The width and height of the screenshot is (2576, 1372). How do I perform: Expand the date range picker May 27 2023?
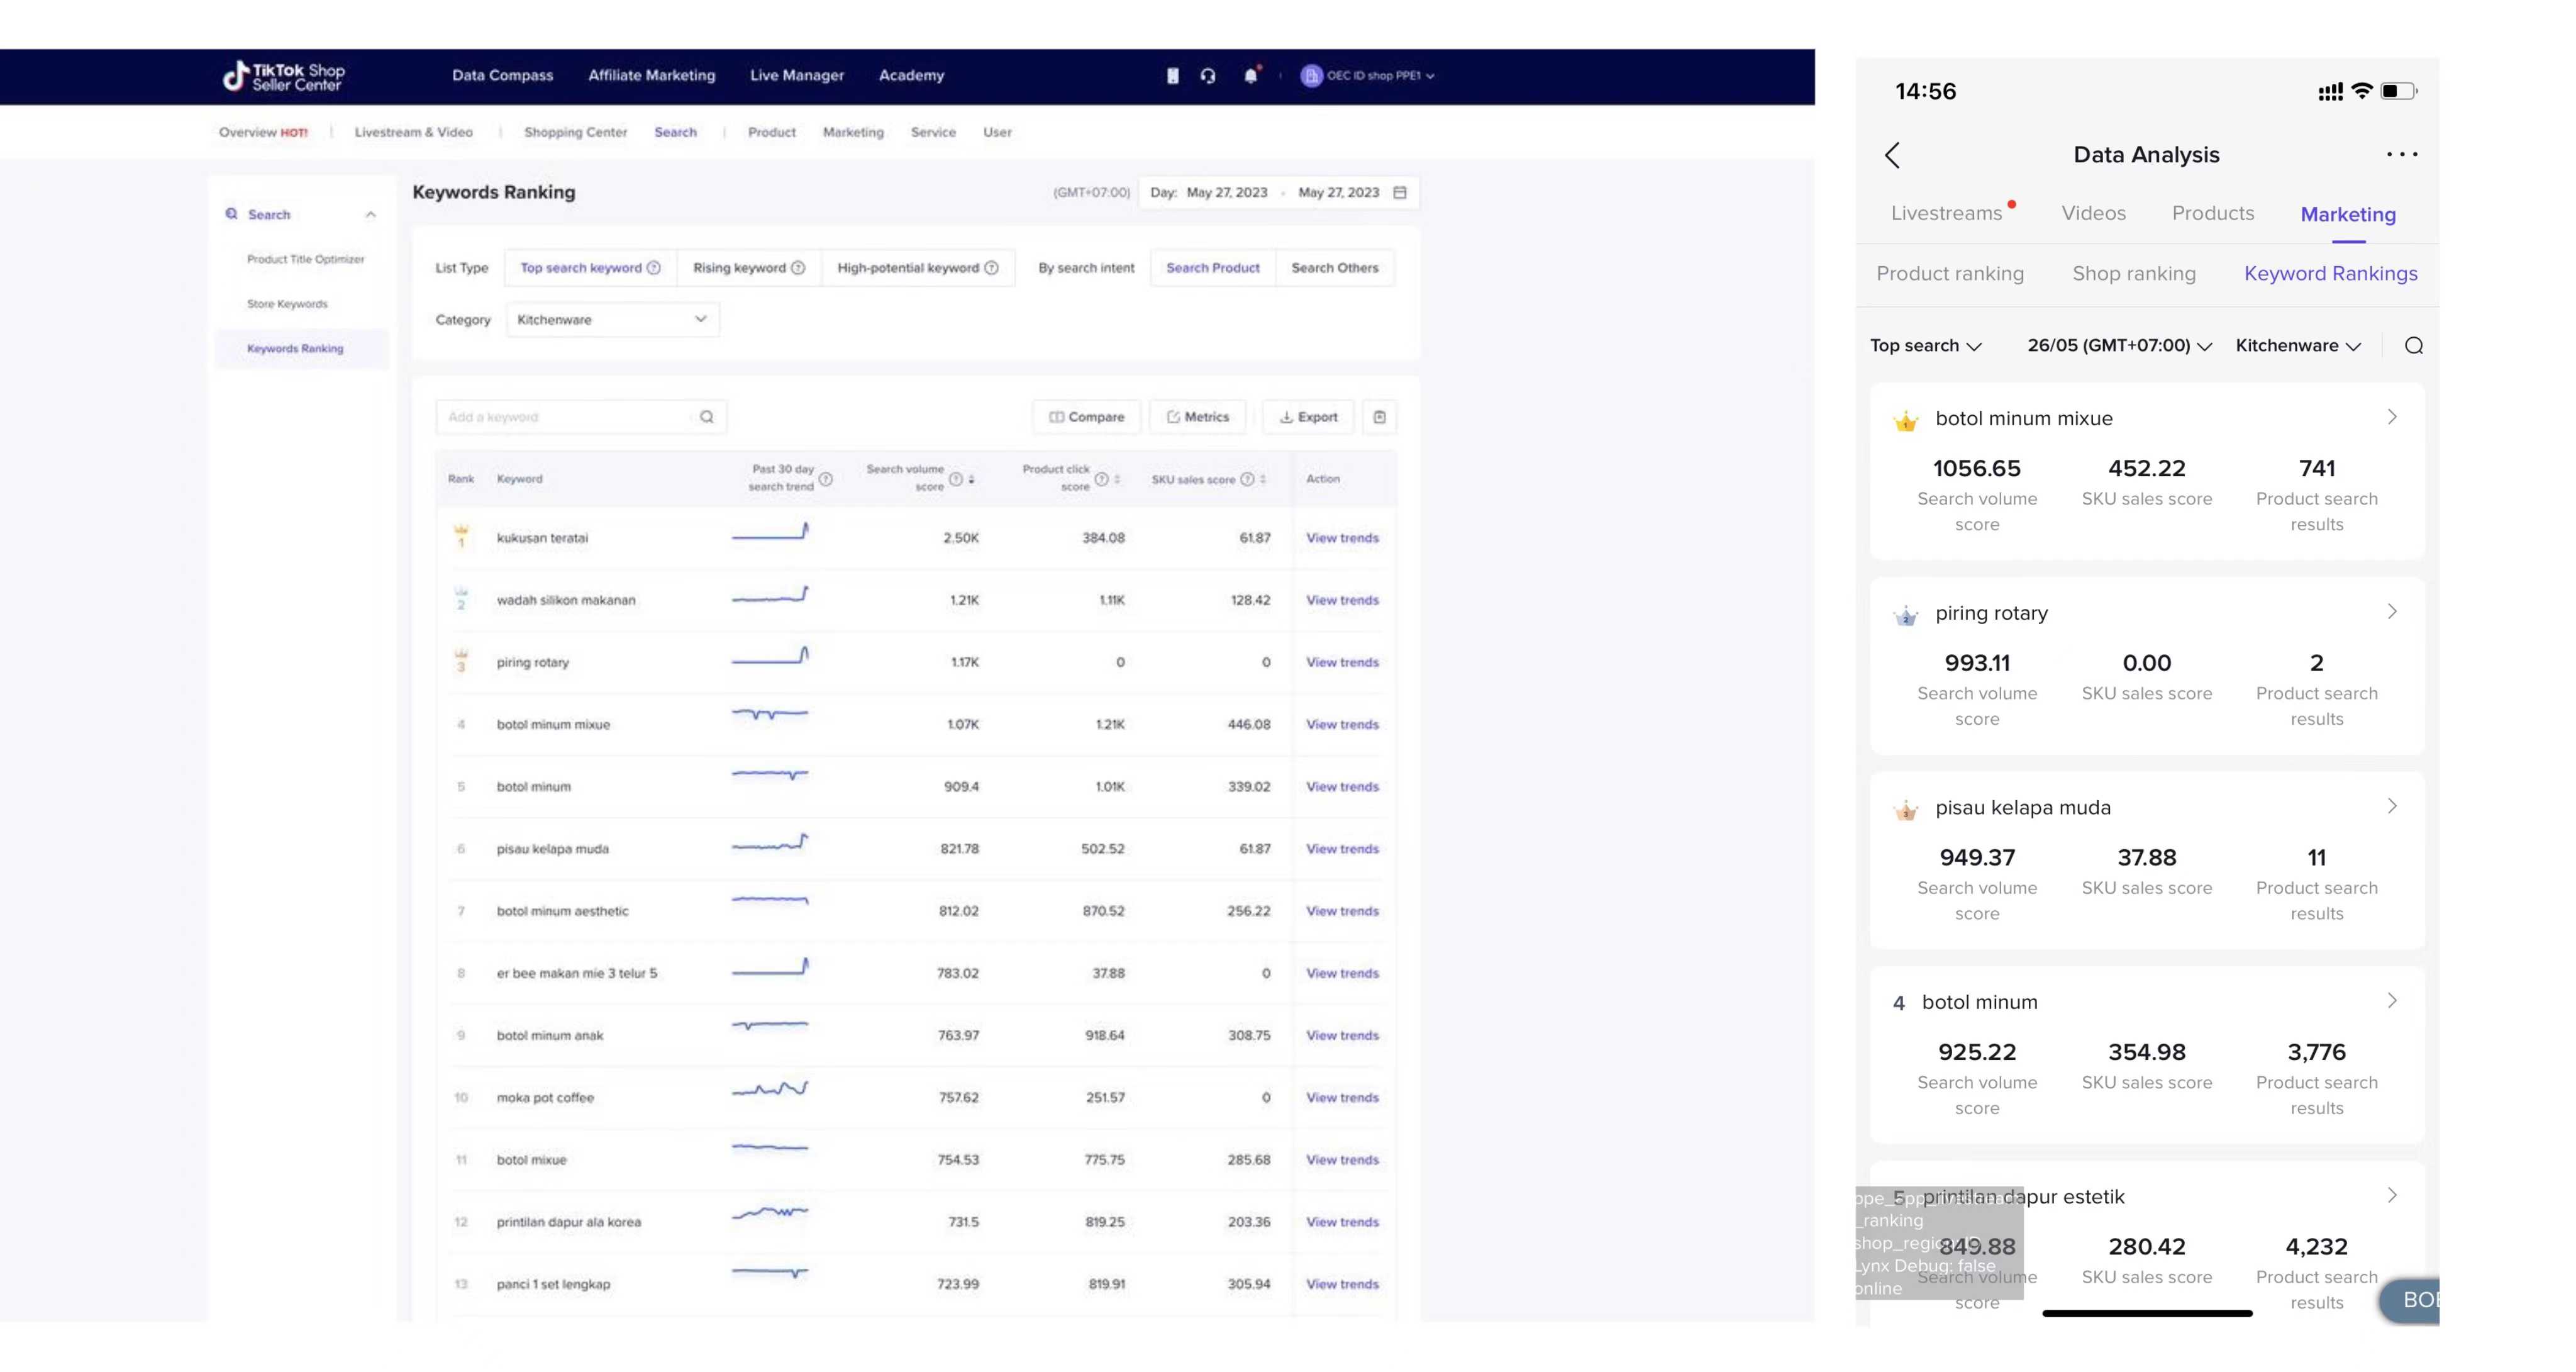(1397, 191)
